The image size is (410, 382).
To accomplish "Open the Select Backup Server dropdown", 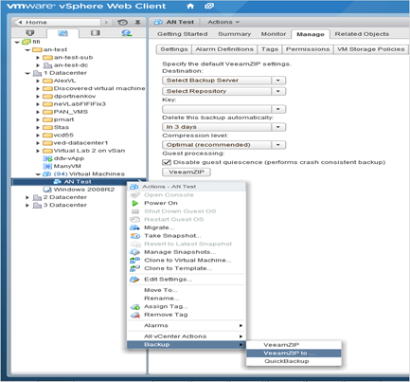I will [278, 81].
